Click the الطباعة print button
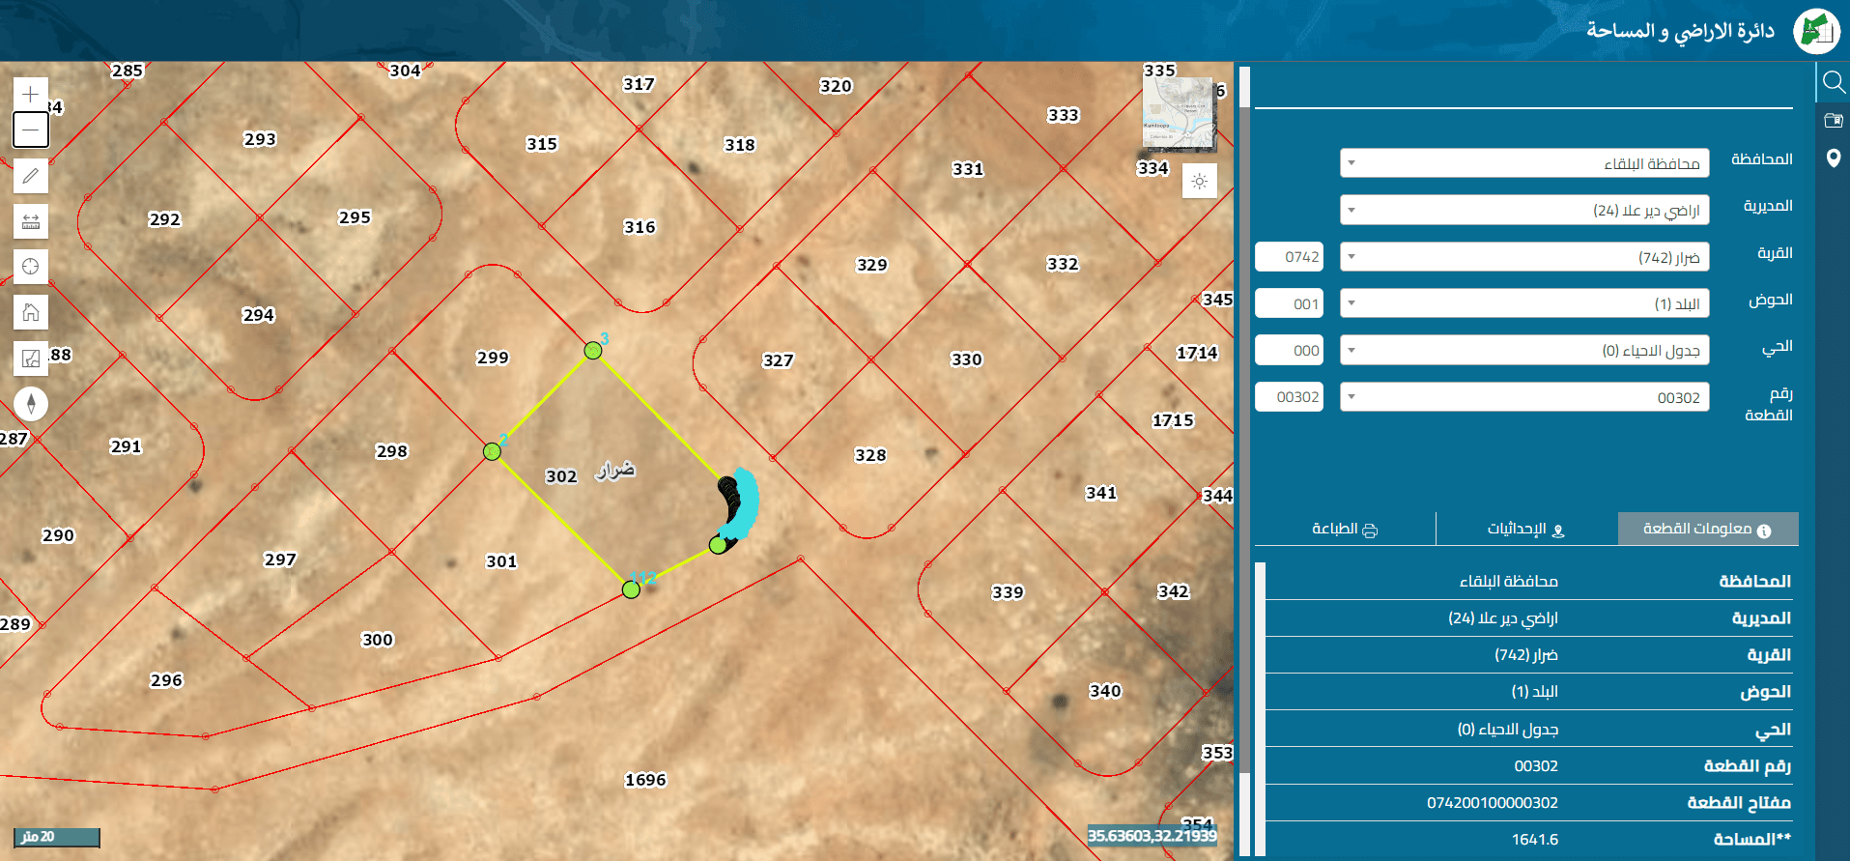This screenshot has height=861, width=1850. (1345, 529)
